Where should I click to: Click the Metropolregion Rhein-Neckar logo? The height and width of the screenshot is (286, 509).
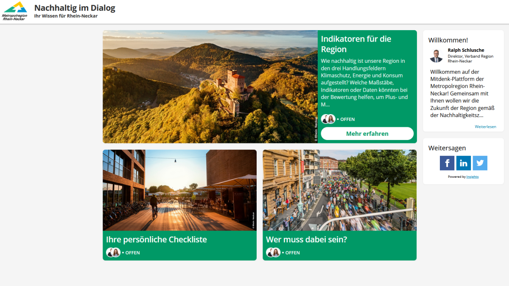pos(15,11)
